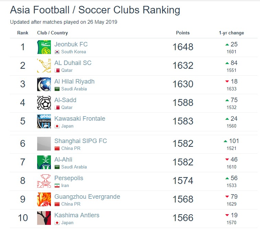Click the green up arrow beside 101

point(225,141)
